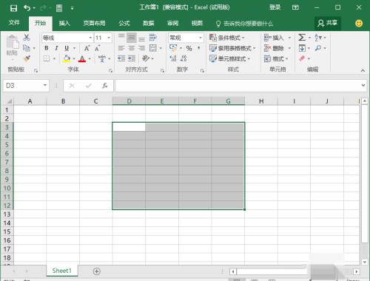Switch to the Review tab
This screenshot has width=370, height=281.
pos(172,24)
